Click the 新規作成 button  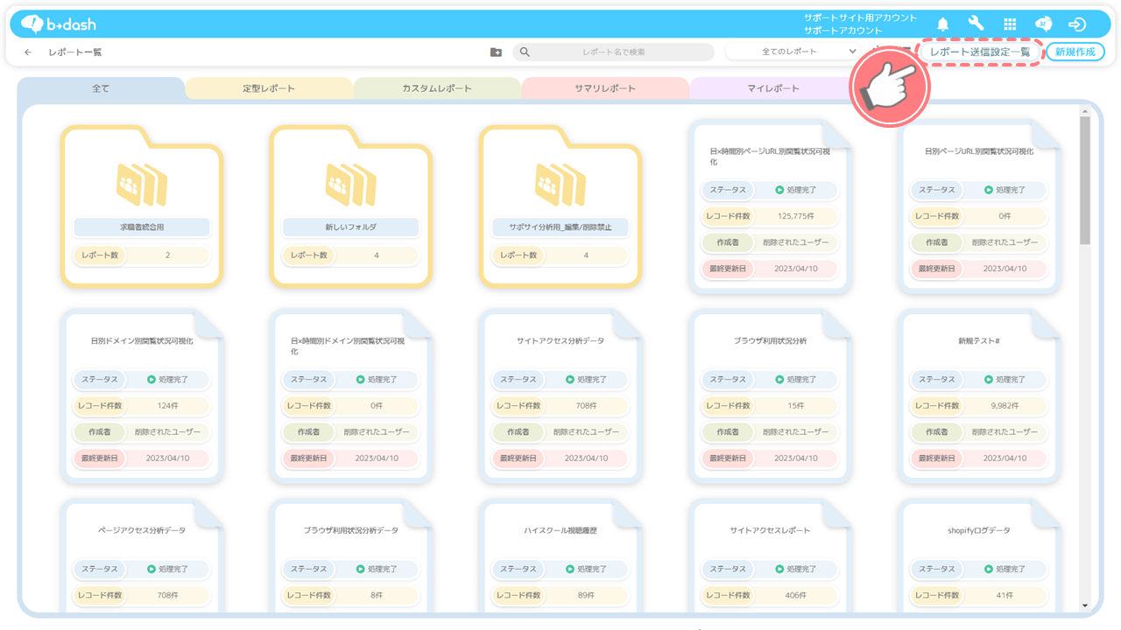(1075, 52)
